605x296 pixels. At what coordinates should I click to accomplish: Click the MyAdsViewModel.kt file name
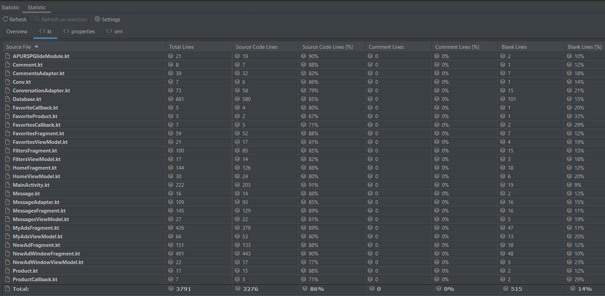point(37,237)
